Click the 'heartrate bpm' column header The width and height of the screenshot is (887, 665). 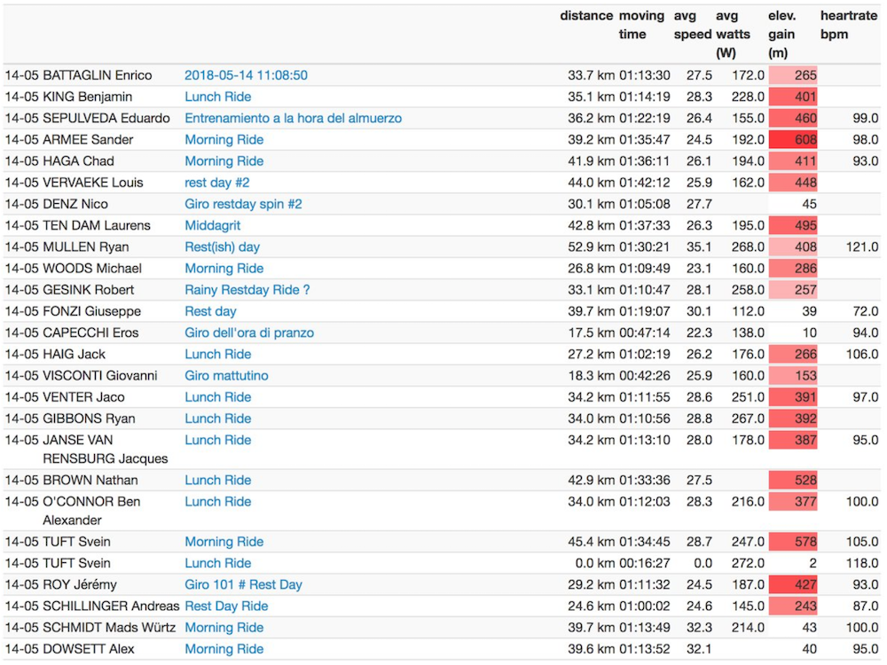(x=849, y=25)
